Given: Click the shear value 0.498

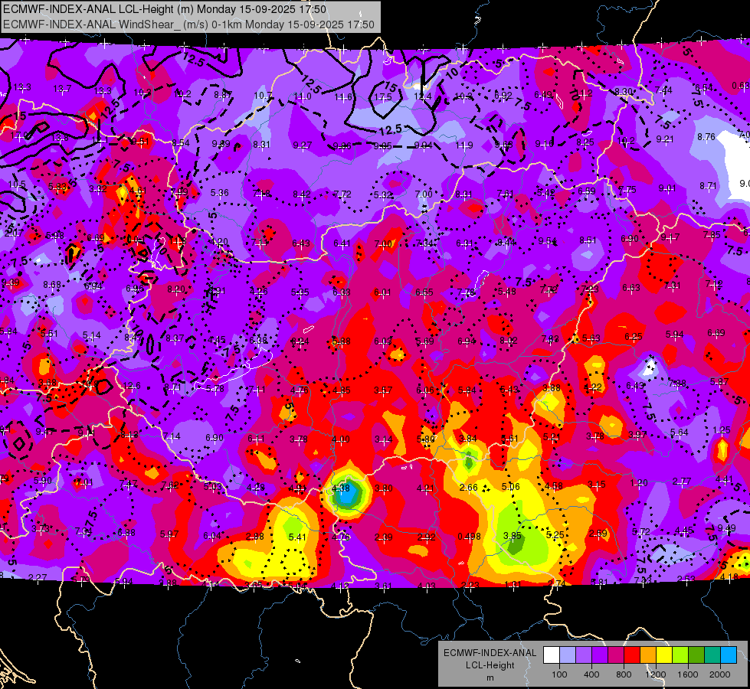Looking at the screenshot, I should coord(469,537).
